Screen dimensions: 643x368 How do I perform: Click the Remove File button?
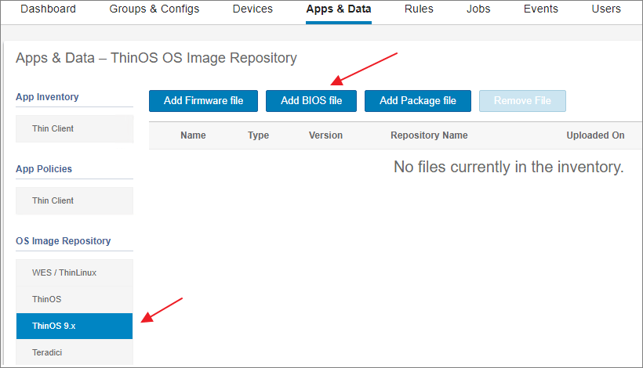pyautogui.click(x=522, y=101)
